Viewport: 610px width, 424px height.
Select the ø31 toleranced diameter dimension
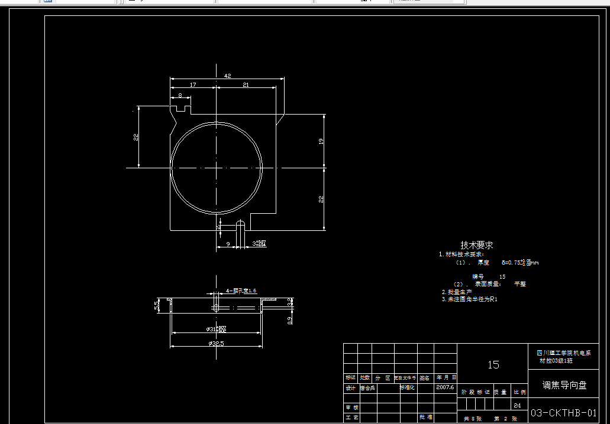click(217, 330)
